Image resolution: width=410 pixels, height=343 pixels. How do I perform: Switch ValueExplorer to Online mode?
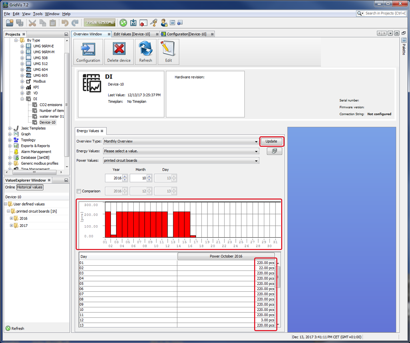tap(10, 188)
